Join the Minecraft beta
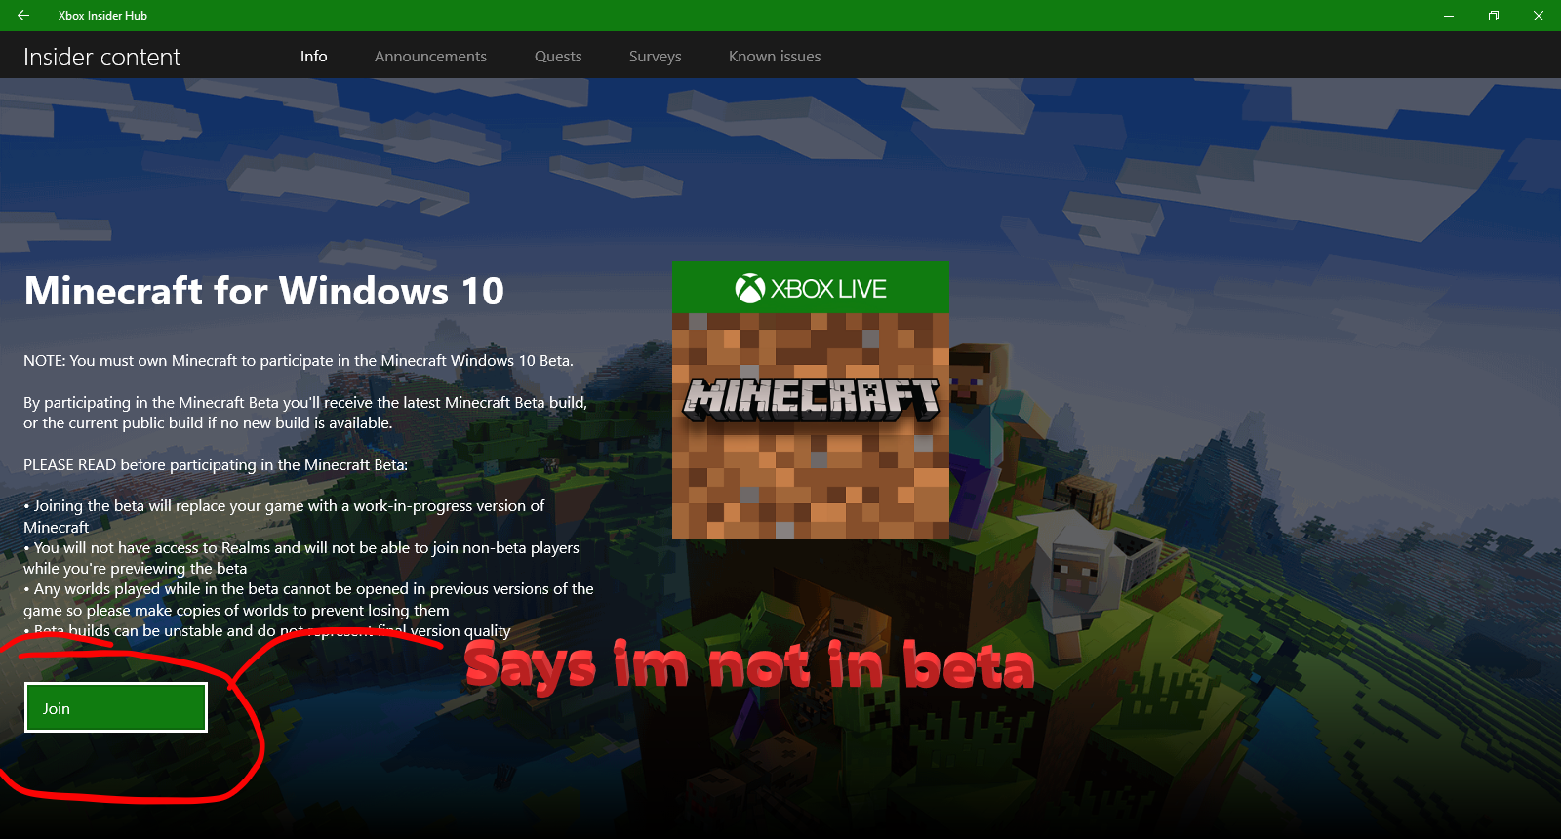Image resolution: width=1561 pixels, height=839 pixels. coord(116,707)
